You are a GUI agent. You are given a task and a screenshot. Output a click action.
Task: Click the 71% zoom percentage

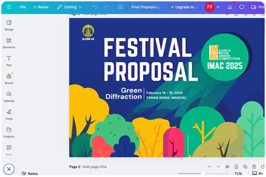(238, 174)
